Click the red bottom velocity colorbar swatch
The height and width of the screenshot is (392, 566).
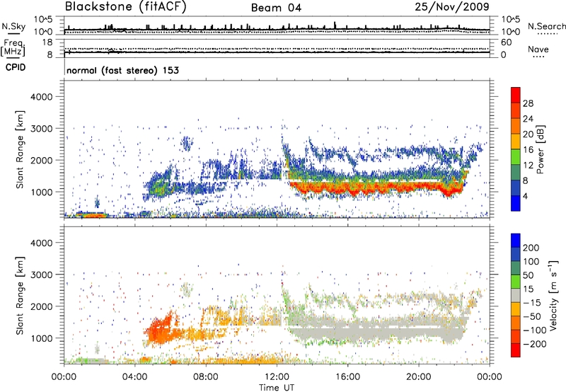516,350
